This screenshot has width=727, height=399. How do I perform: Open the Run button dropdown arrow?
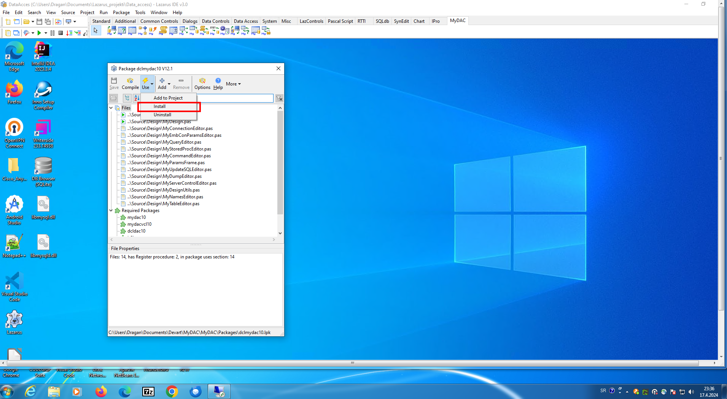coord(46,33)
